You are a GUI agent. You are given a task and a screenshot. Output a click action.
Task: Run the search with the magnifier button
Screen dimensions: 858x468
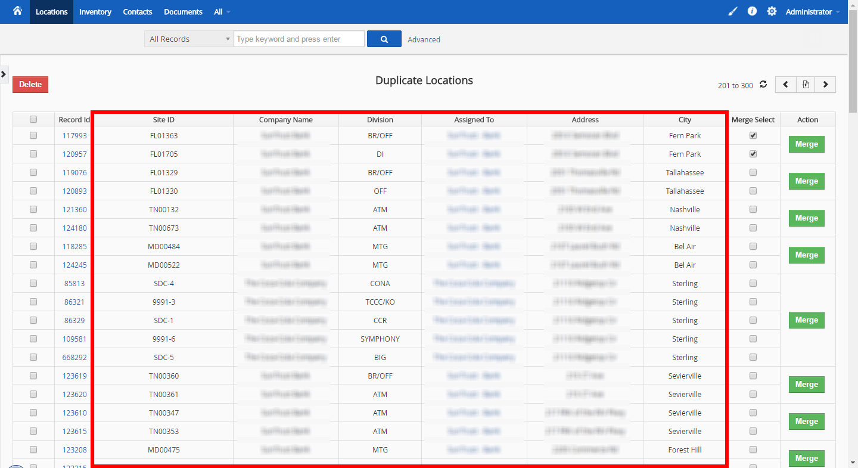384,38
